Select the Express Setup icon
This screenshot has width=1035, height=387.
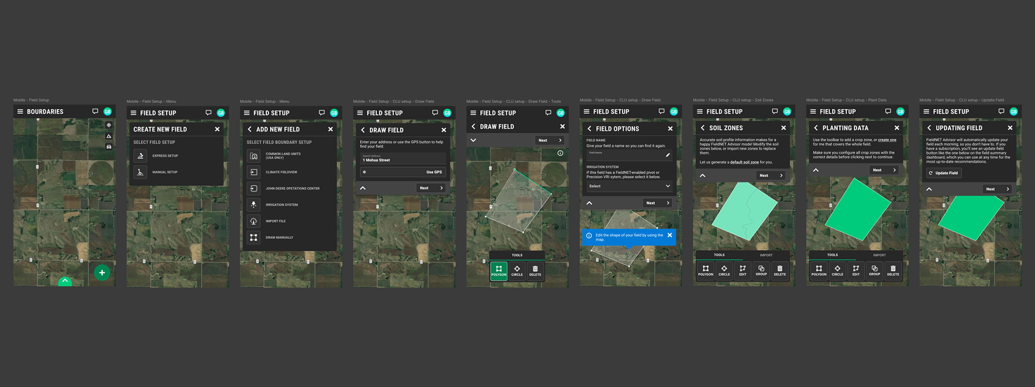(x=140, y=156)
